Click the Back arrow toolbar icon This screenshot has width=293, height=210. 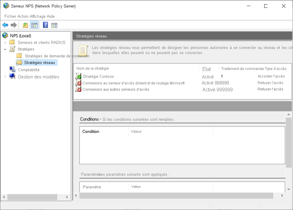pos(5,25)
